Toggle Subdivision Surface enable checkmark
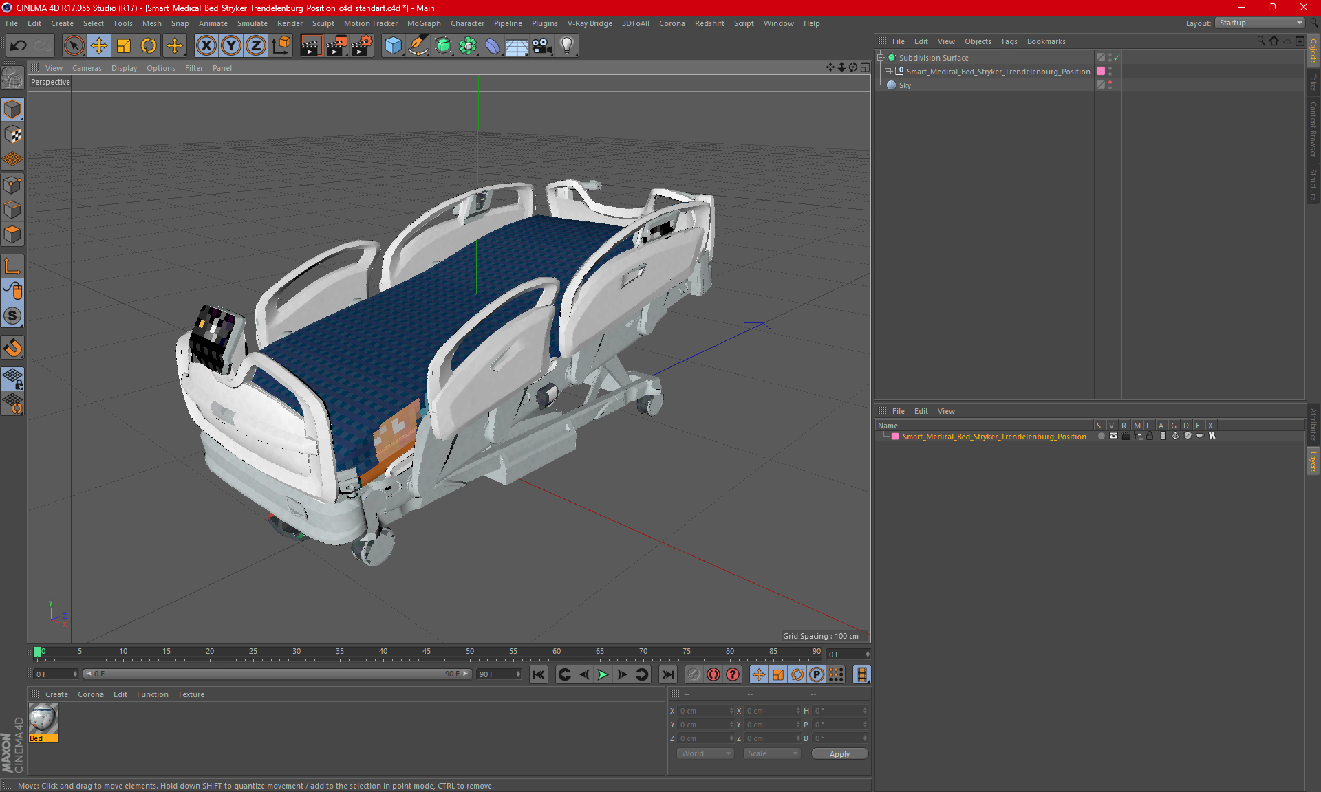 click(x=1117, y=58)
